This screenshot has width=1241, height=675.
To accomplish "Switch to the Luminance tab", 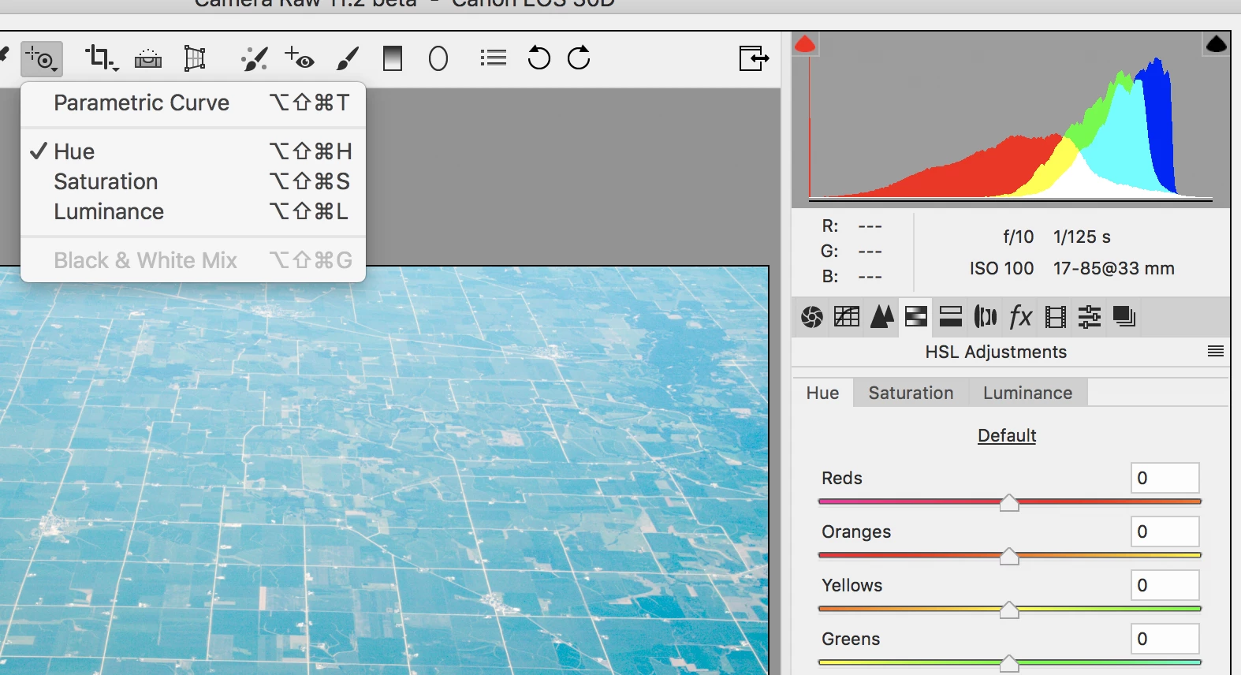I will click(1027, 393).
